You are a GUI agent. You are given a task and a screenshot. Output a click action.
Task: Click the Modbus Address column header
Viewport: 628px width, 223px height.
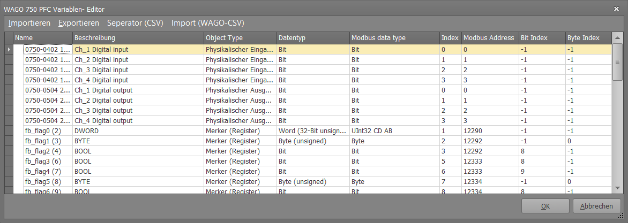point(490,38)
